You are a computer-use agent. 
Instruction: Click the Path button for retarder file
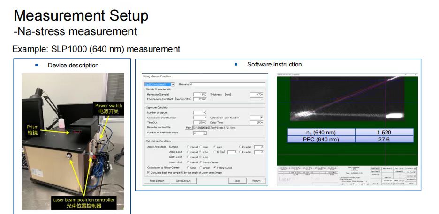coord(189,127)
